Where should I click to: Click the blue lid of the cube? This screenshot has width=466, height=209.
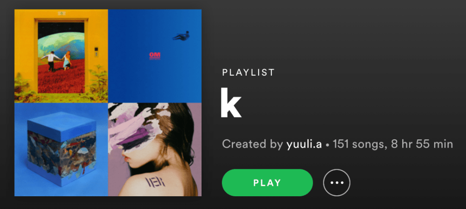click(x=62, y=126)
